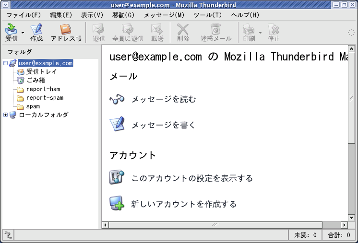Open the dropdown arrow next to 印刷
The image size is (358, 243).
[260, 33]
